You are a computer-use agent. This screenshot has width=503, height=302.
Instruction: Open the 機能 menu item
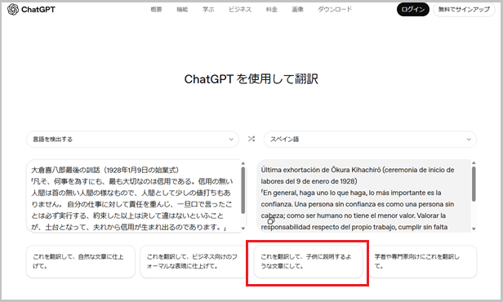pyautogui.click(x=182, y=10)
